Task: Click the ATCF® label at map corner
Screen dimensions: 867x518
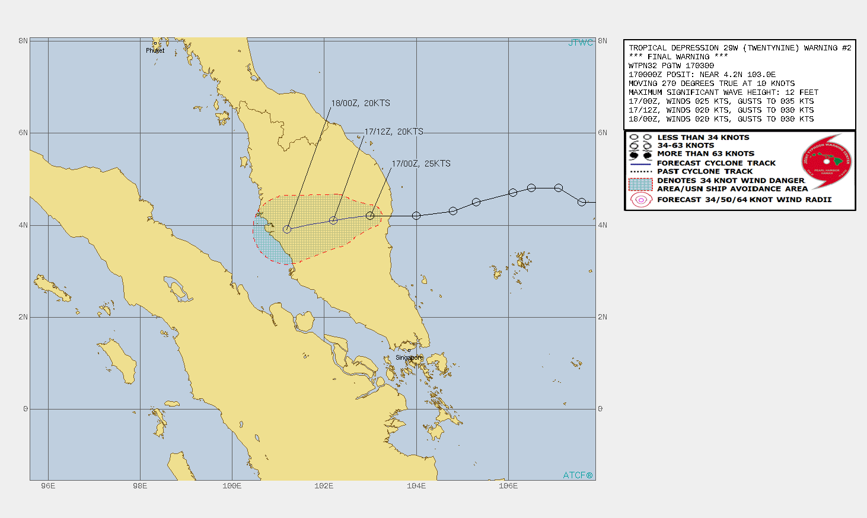Action: 578,475
